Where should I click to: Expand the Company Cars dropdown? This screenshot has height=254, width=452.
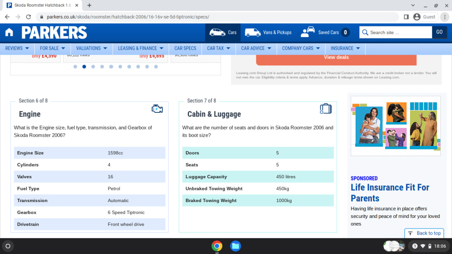pos(301,48)
